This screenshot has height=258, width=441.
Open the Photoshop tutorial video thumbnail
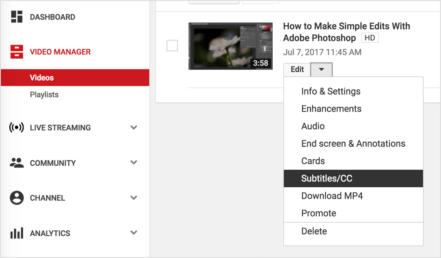coord(230,46)
